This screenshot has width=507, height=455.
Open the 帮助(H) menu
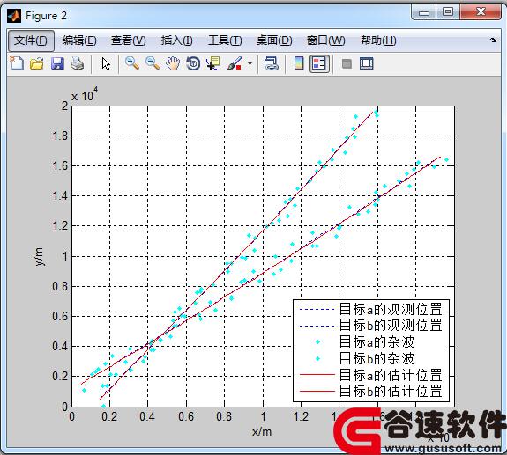[378, 40]
